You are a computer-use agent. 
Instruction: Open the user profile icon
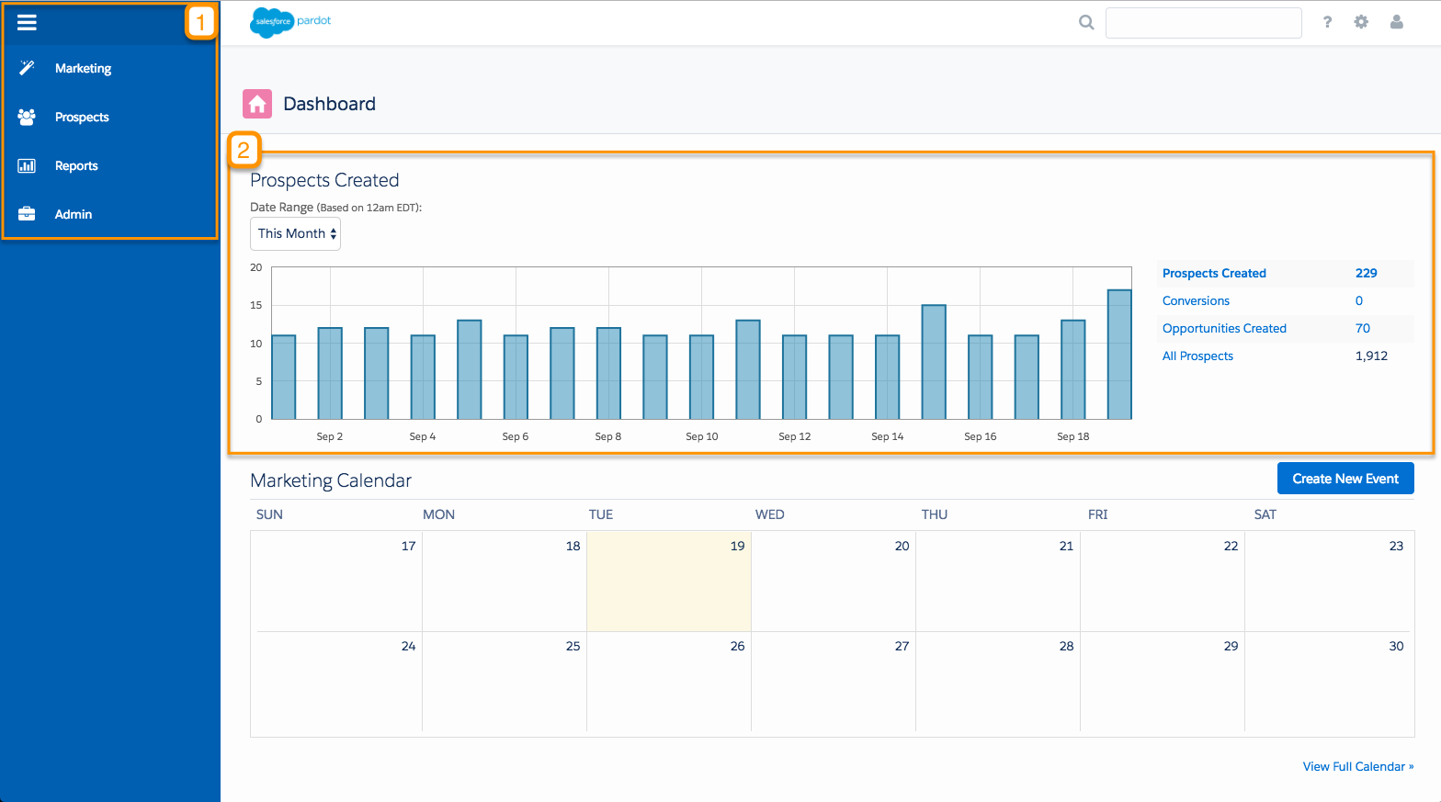[1396, 22]
